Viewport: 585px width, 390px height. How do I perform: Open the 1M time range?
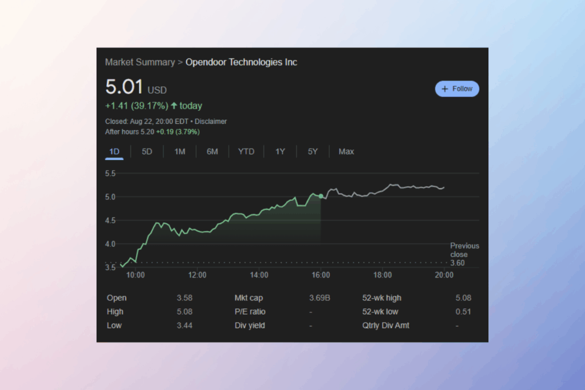tap(179, 151)
